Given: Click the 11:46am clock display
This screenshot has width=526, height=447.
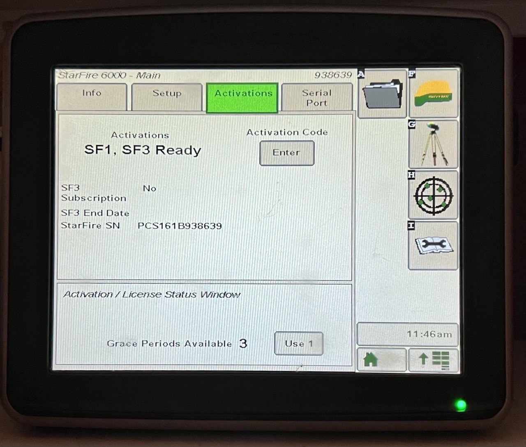Looking at the screenshot, I should point(408,334).
